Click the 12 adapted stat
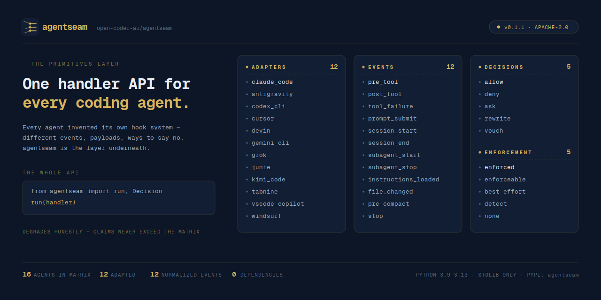The width and height of the screenshot is (601, 300). 117,275
